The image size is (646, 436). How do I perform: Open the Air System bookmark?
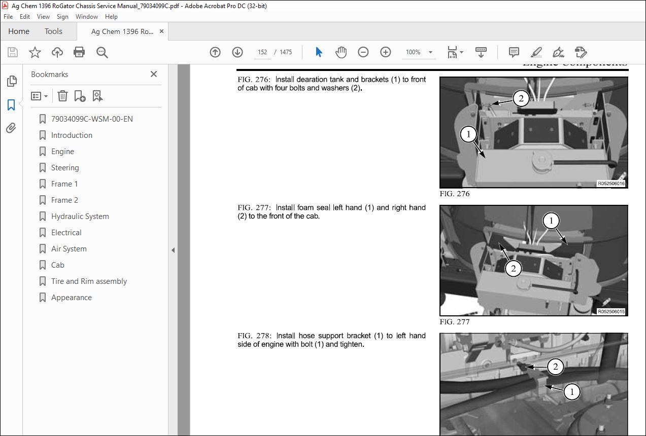click(x=69, y=249)
